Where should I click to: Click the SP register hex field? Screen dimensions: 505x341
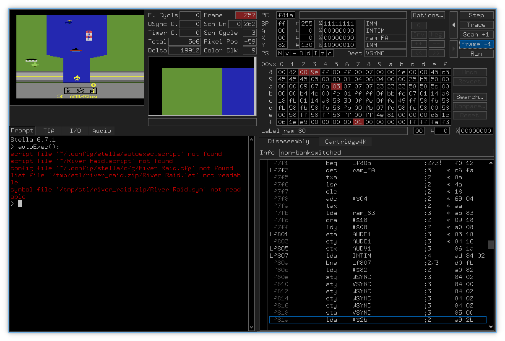[x=282, y=23]
